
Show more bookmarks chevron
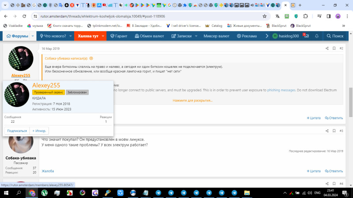(344, 26)
